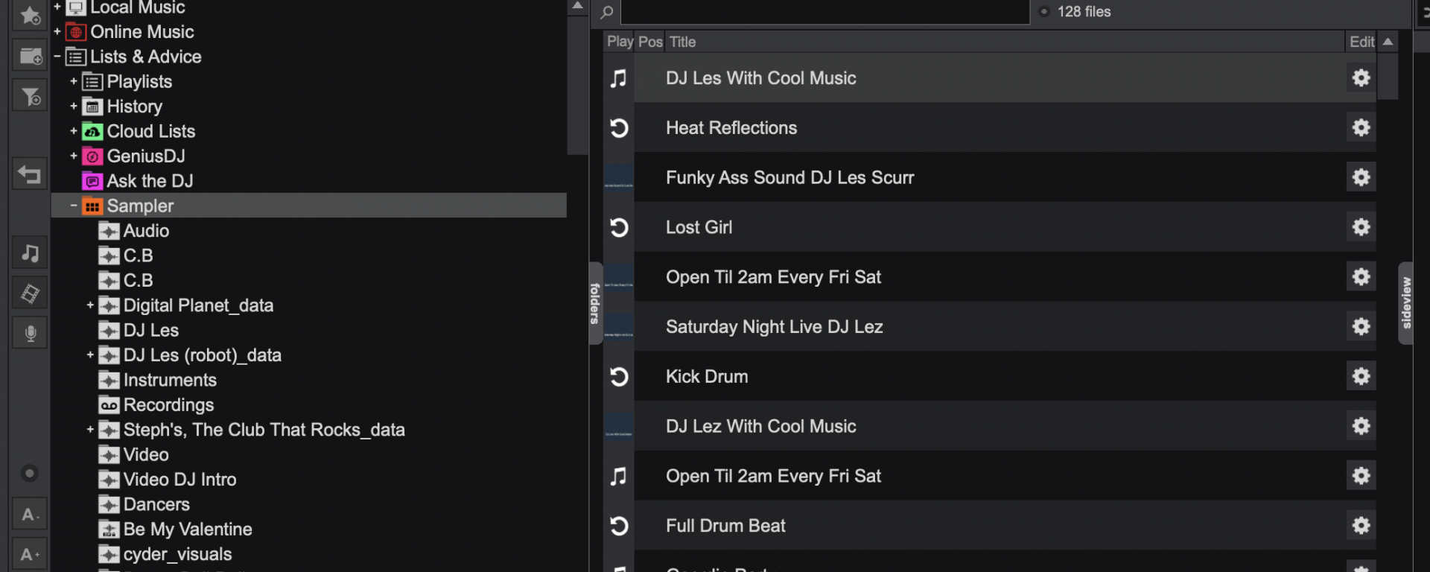Decrease font size with A- button
Screen dimensions: 1430x572
tap(30, 515)
